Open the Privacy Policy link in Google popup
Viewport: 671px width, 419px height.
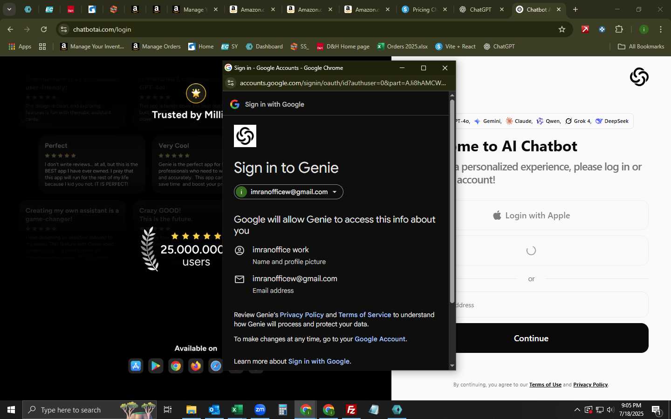[301, 315]
